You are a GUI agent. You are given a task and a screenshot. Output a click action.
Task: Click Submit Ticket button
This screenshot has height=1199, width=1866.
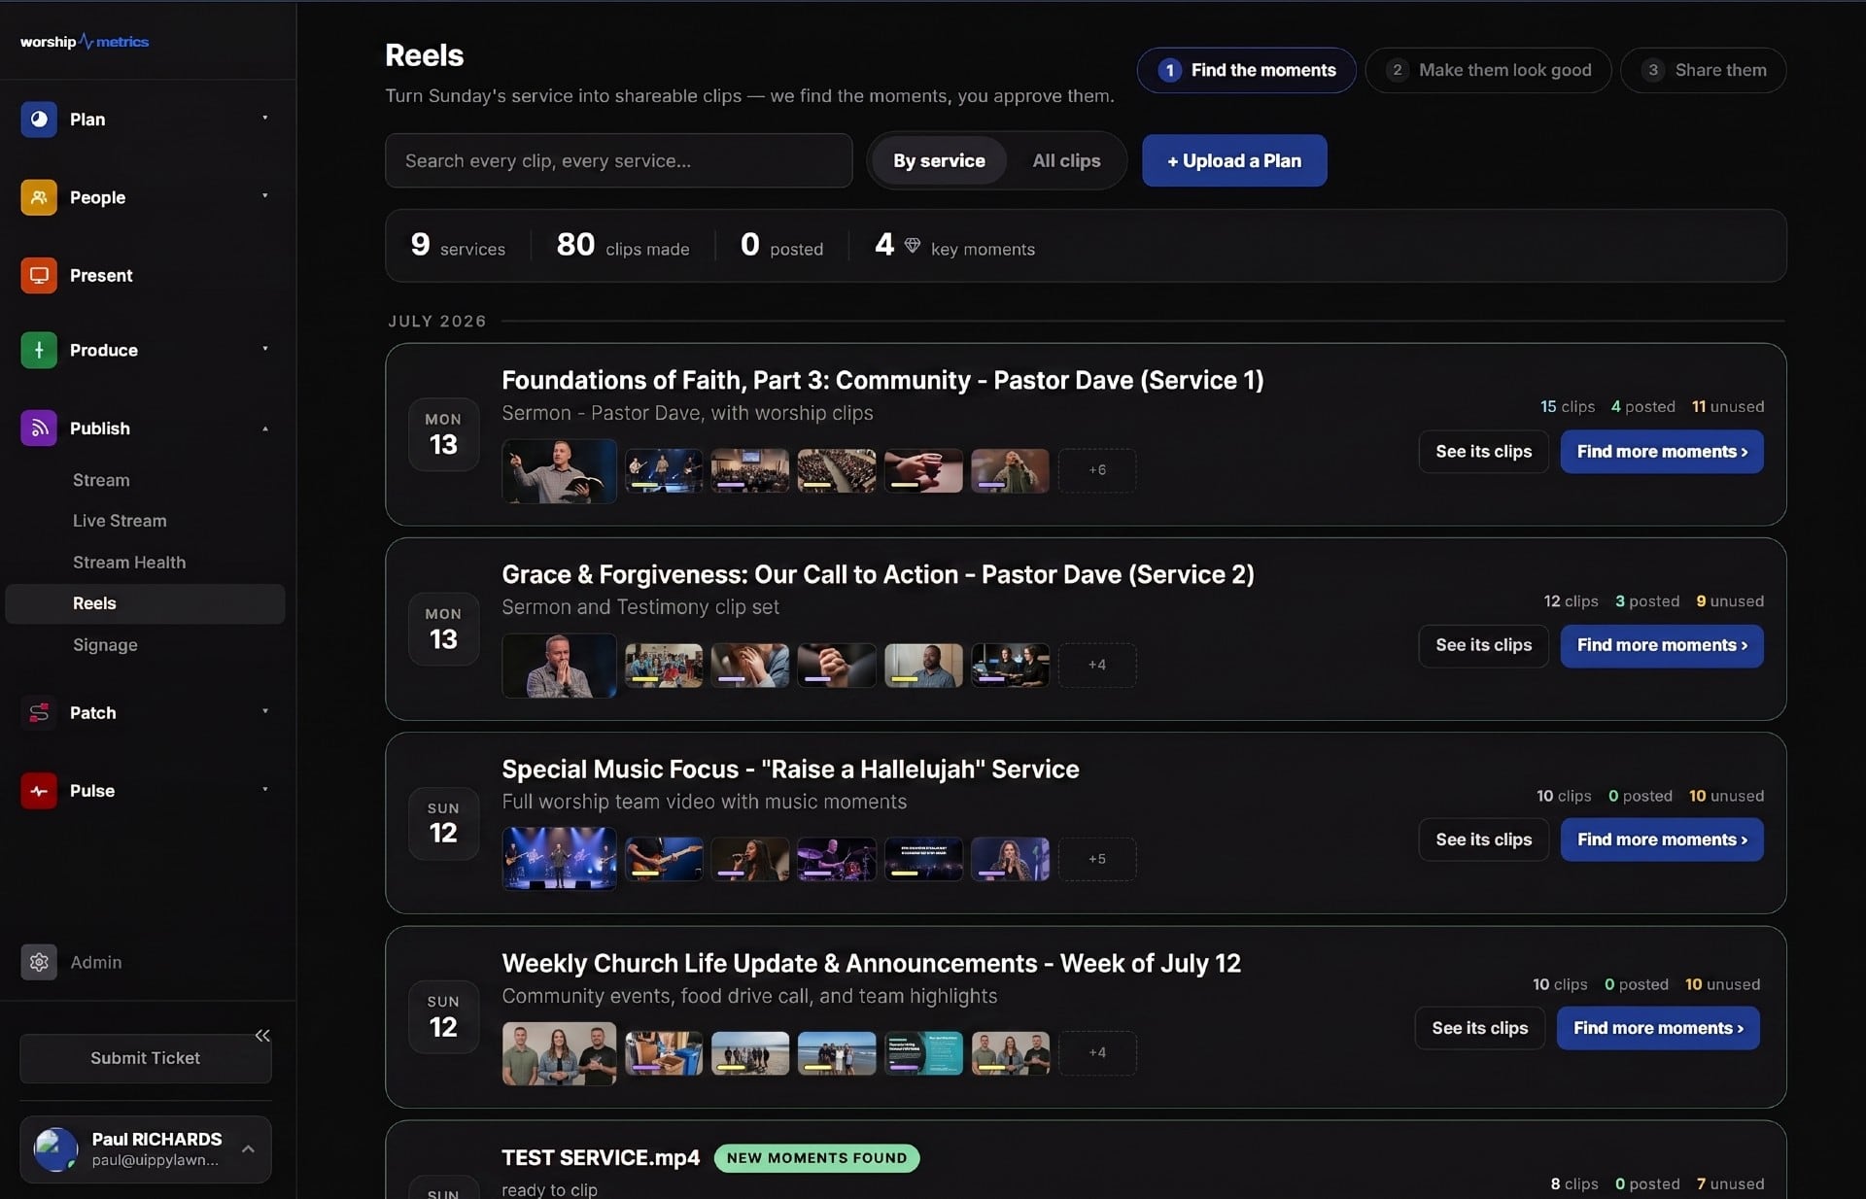tap(146, 1058)
